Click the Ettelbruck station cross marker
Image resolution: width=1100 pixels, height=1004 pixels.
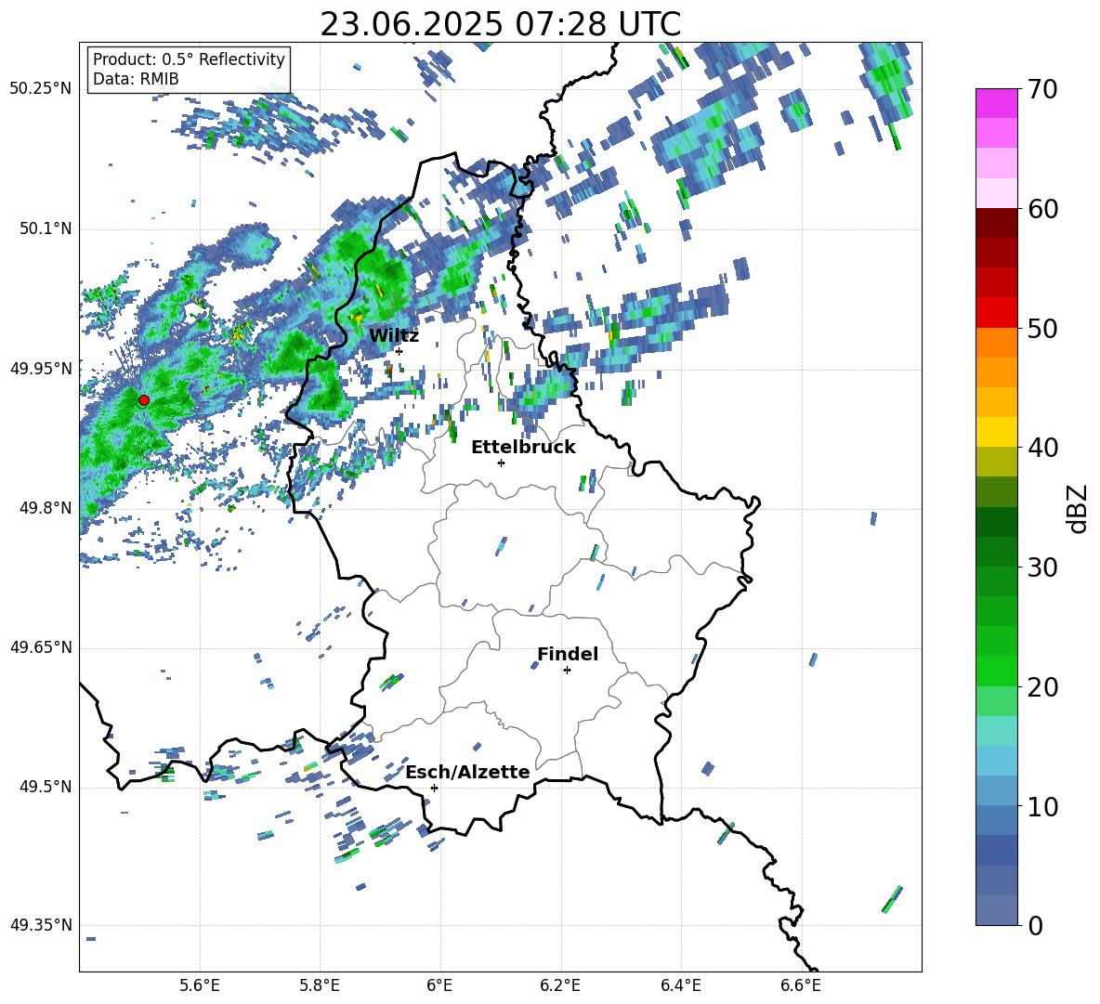click(x=501, y=463)
